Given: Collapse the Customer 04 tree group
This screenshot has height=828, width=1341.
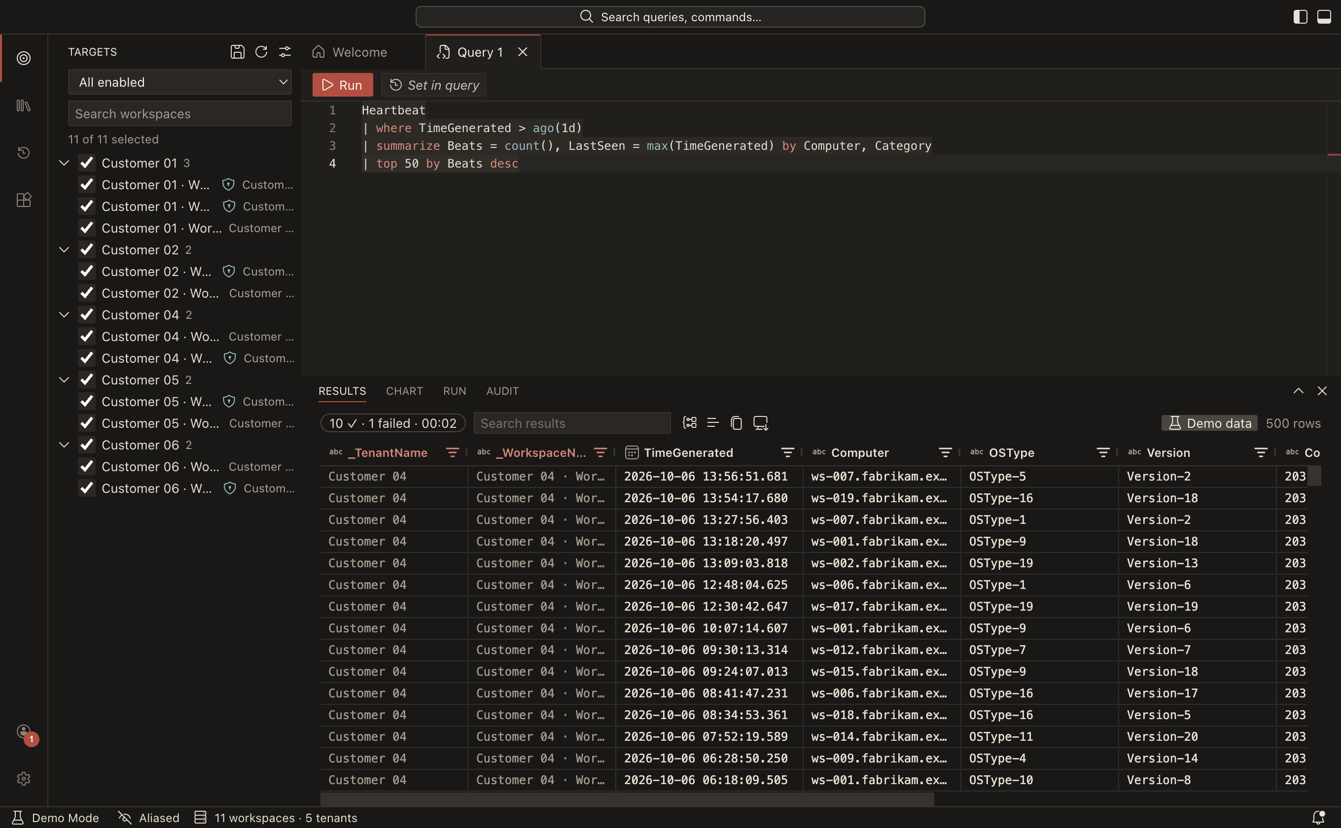Looking at the screenshot, I should [64, 314].
